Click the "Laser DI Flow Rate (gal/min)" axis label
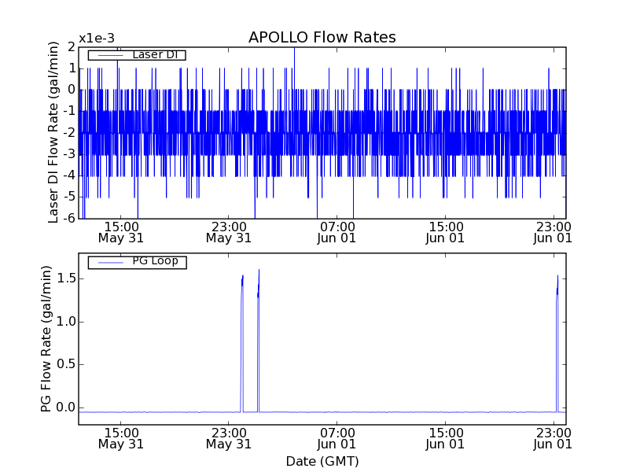 pos(53,132)
